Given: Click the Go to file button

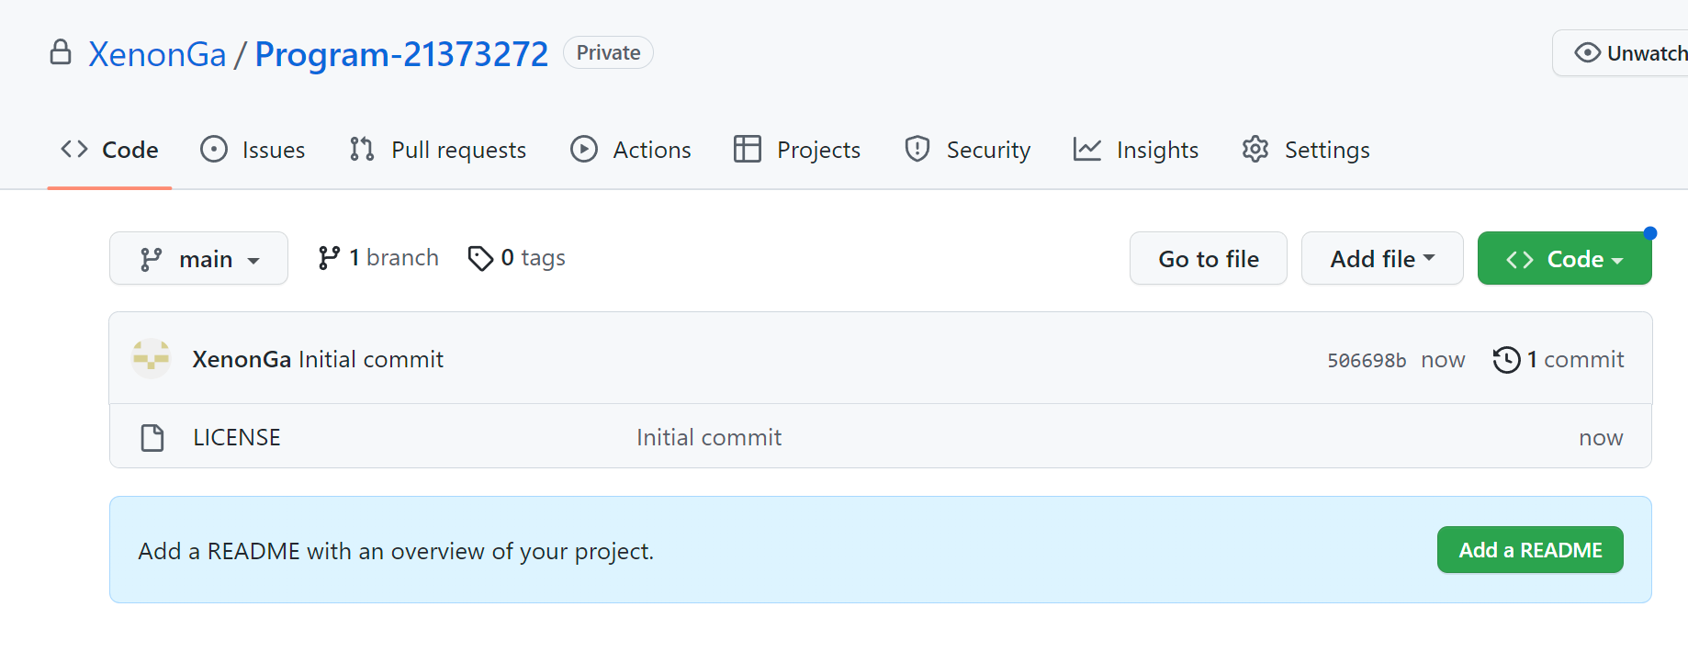Looking at the screenshot, I should click(1209, 259).
